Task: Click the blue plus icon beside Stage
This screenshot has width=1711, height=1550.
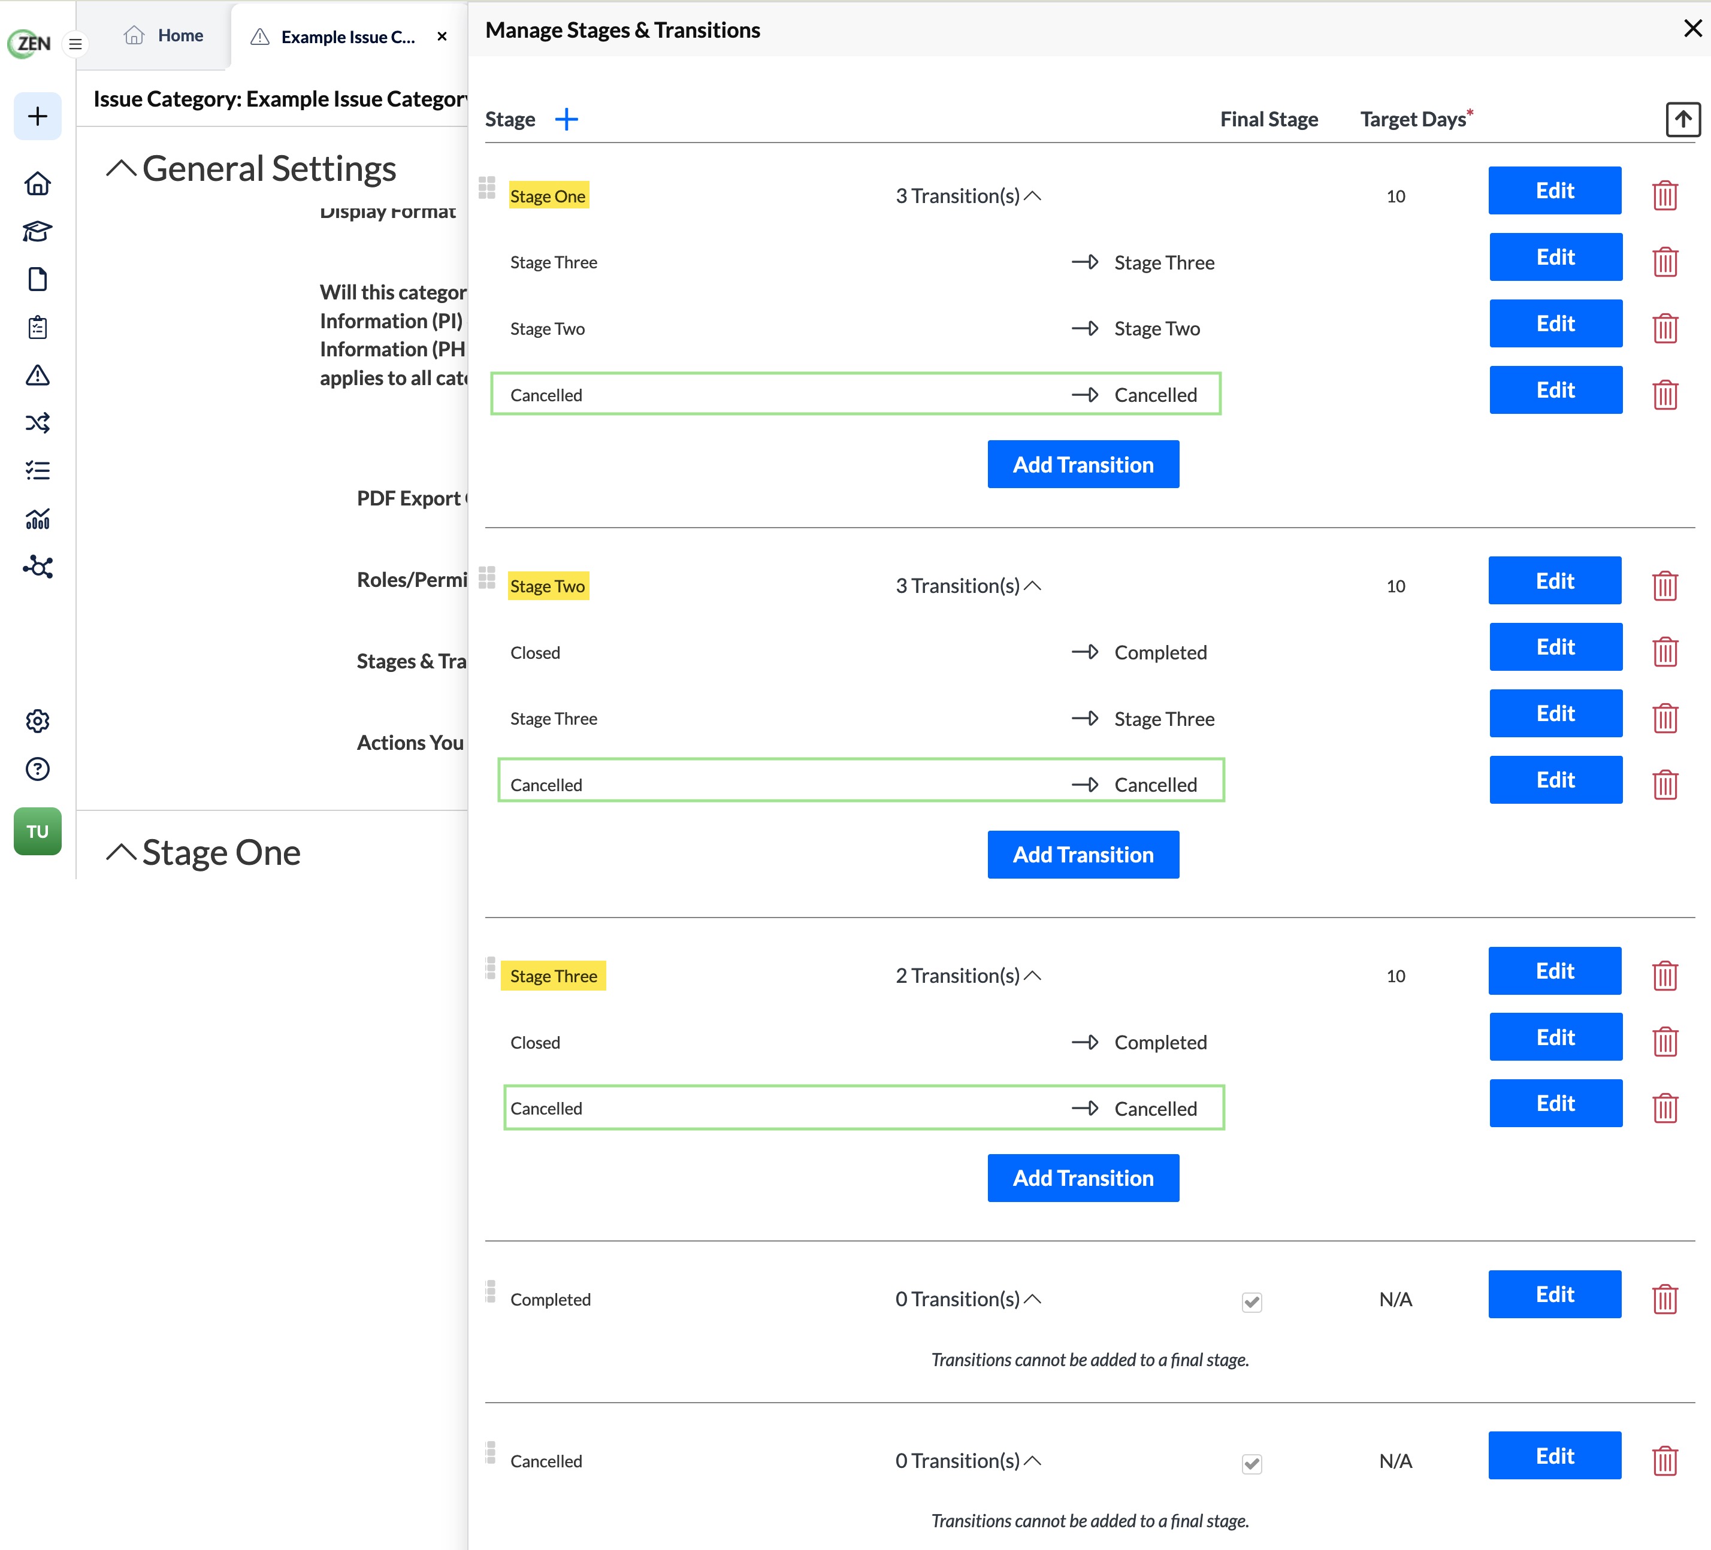Action: (x=566, y=120)
